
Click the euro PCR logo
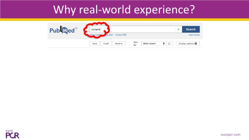[x=12, y=134]
